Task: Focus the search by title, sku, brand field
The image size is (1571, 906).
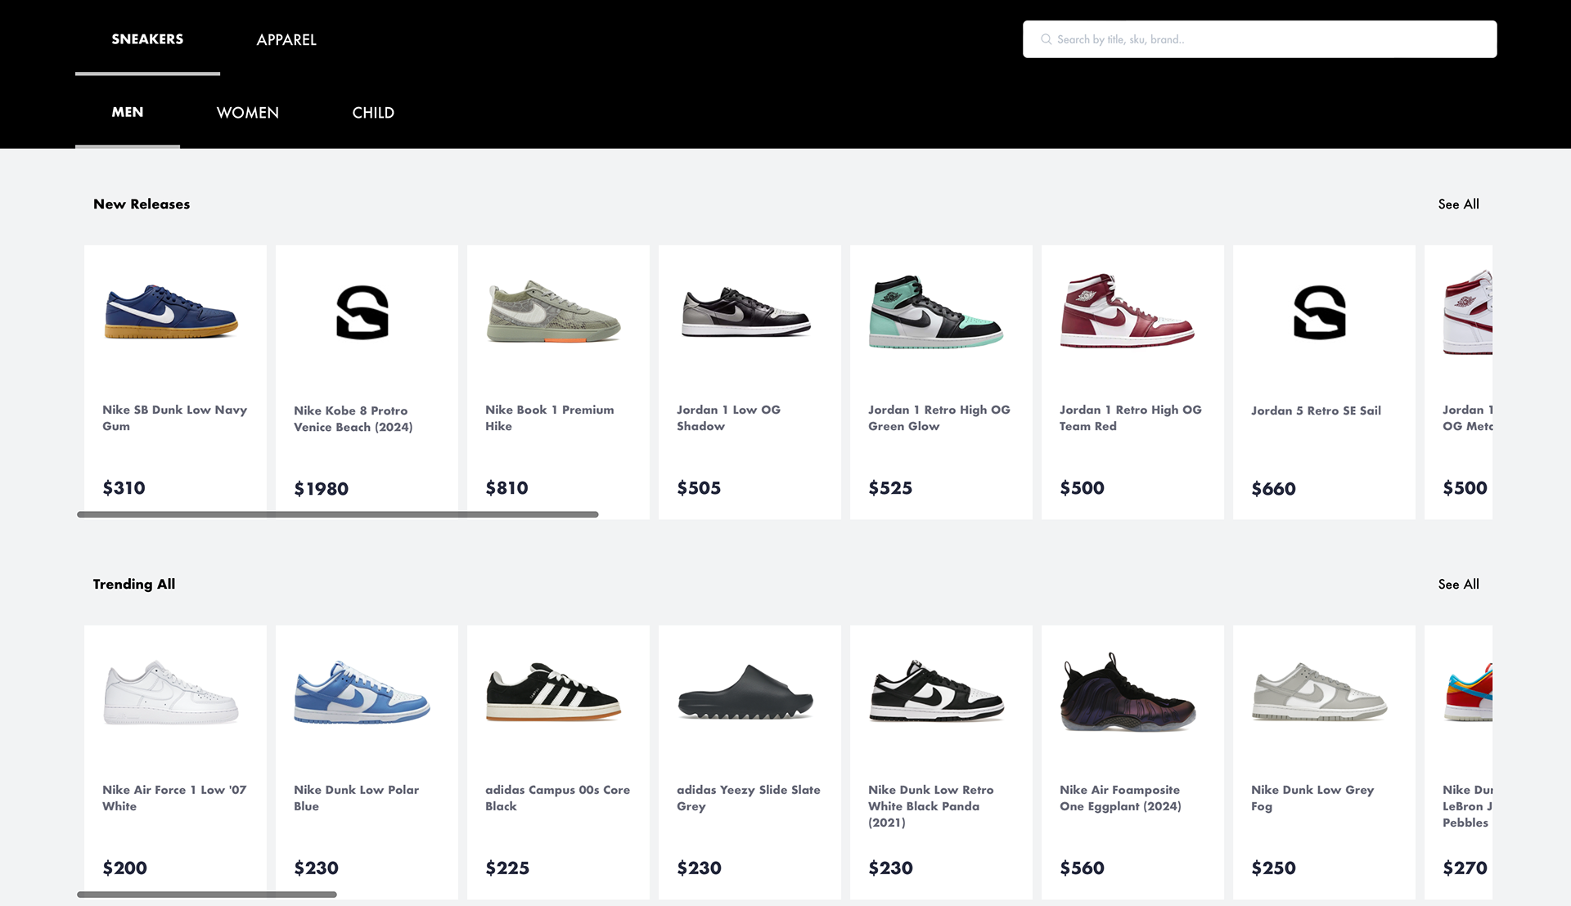Action: [x=1260, y=39]
